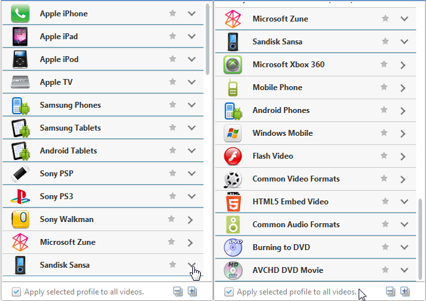The height and width of the screenshot is (301, 426).
Task: Expand the Common Video Formats group
Action: tap(403, 180)
